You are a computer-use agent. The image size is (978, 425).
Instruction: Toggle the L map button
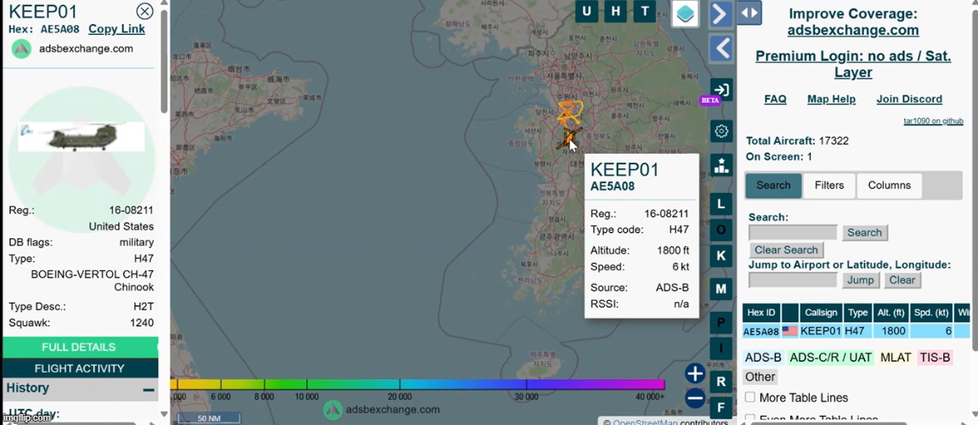tap(721, 203)
